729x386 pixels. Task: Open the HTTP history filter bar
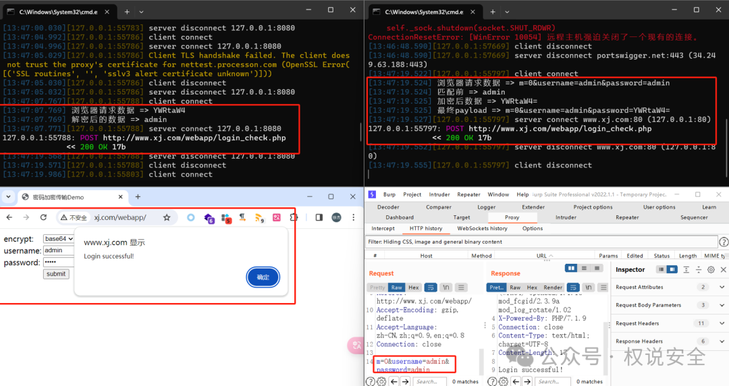click(541, 242)
